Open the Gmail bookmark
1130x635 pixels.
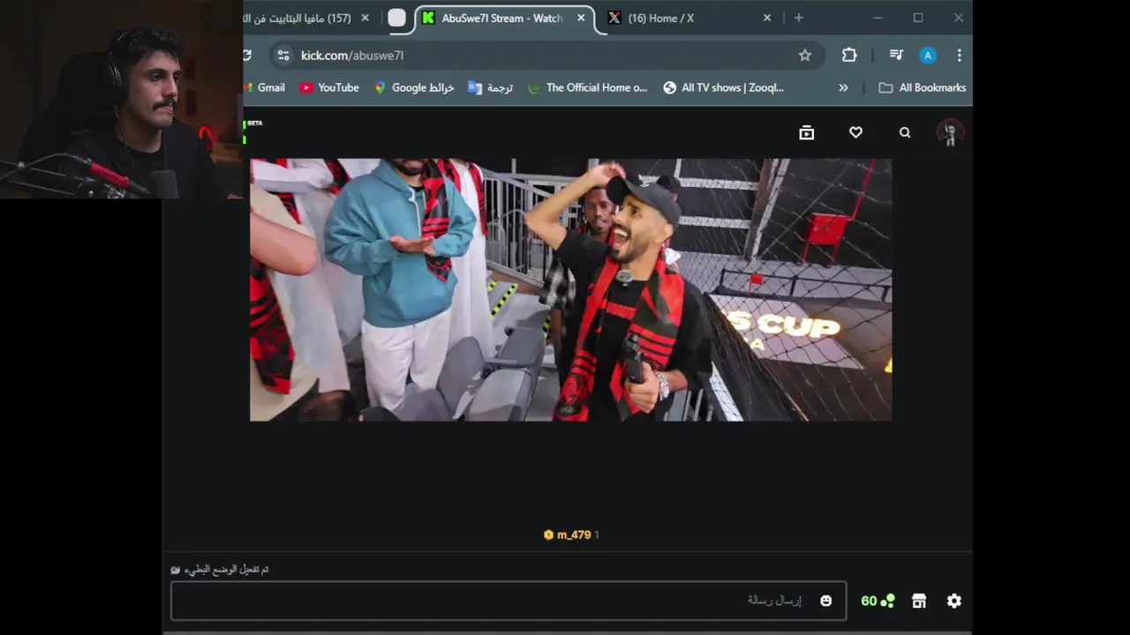pyautogui.click(x=266, y=87)
